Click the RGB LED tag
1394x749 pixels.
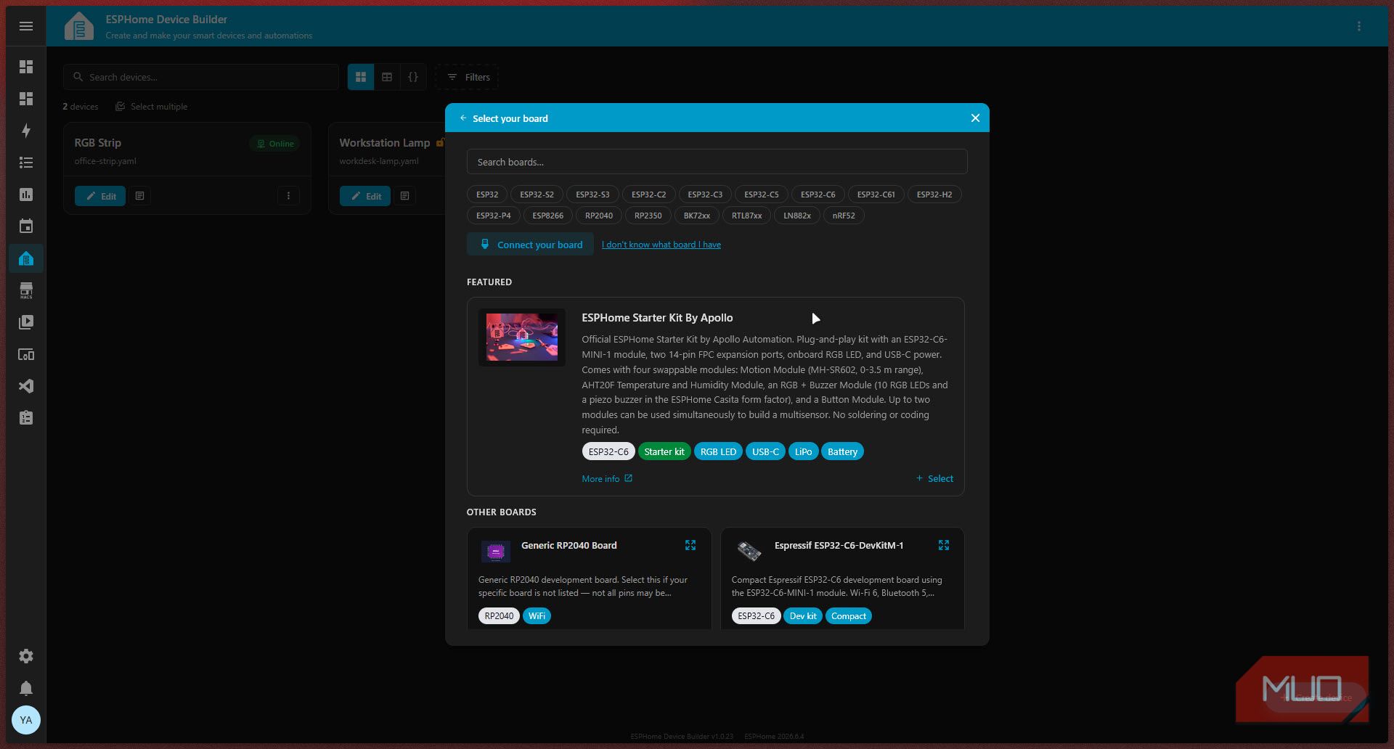(x=718, y=451)
